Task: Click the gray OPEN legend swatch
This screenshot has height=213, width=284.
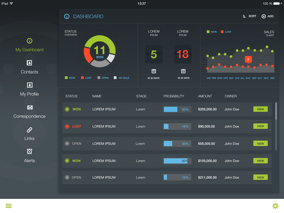Action: [x=99, y=78]
